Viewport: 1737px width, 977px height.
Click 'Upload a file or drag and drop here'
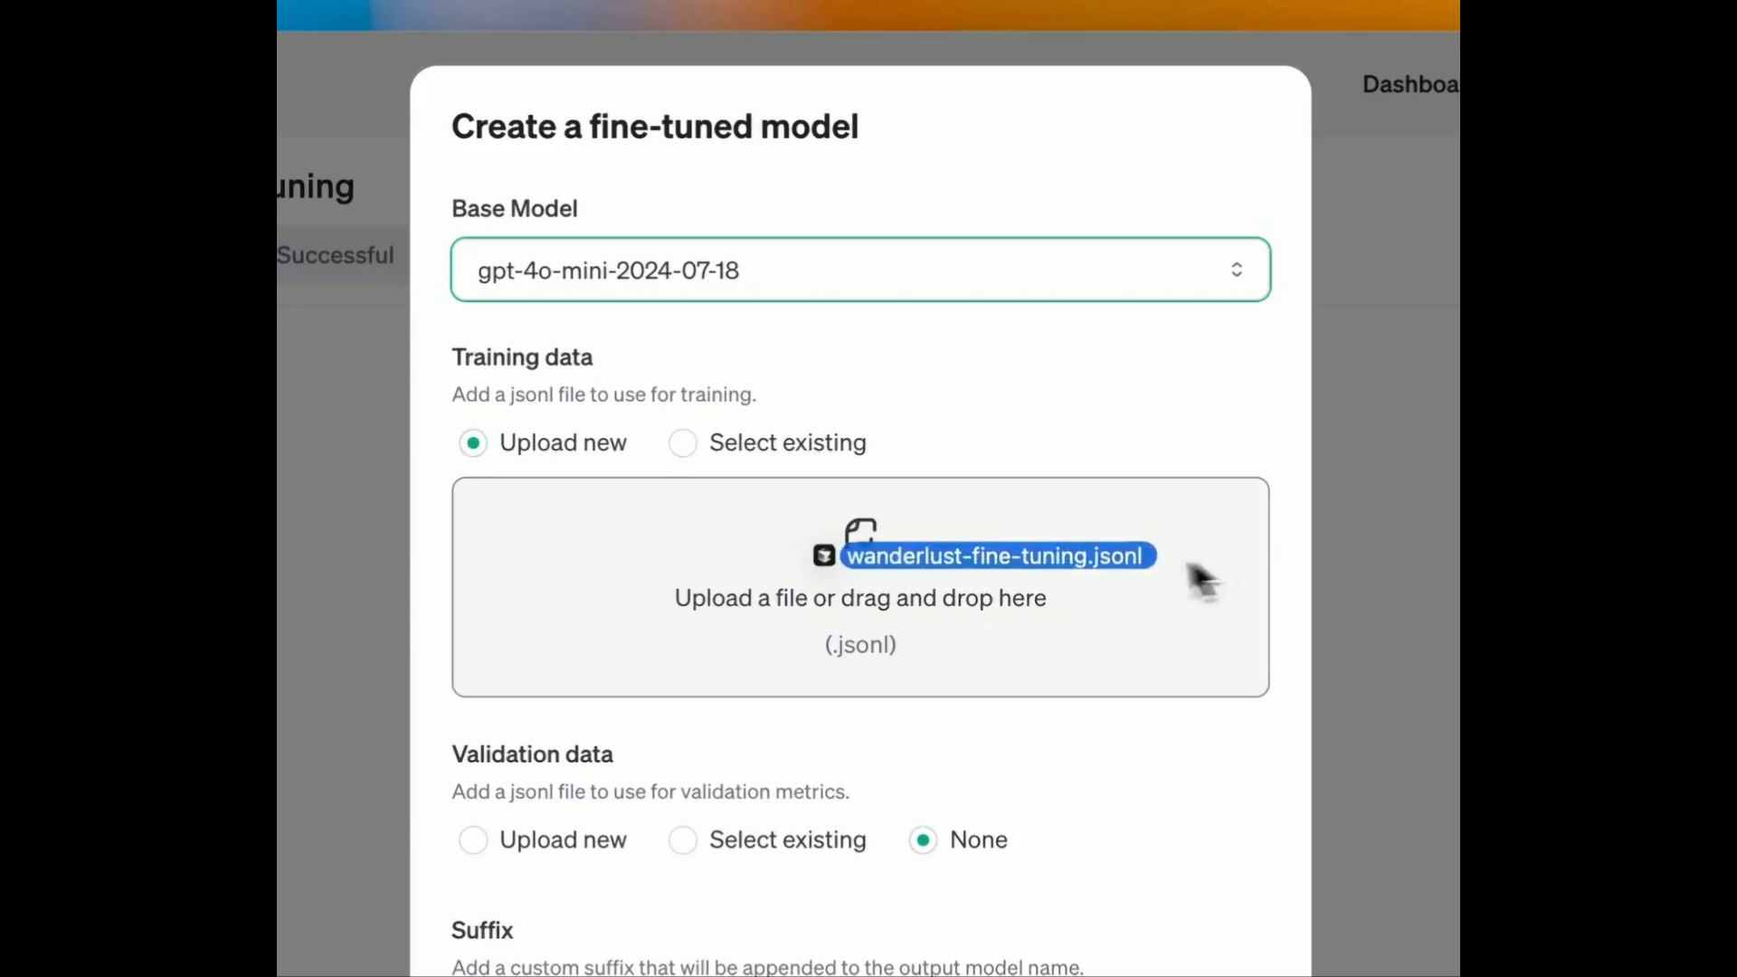pos(859,598)
